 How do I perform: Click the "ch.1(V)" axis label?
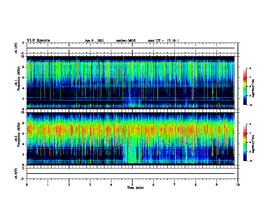(16, 48)
